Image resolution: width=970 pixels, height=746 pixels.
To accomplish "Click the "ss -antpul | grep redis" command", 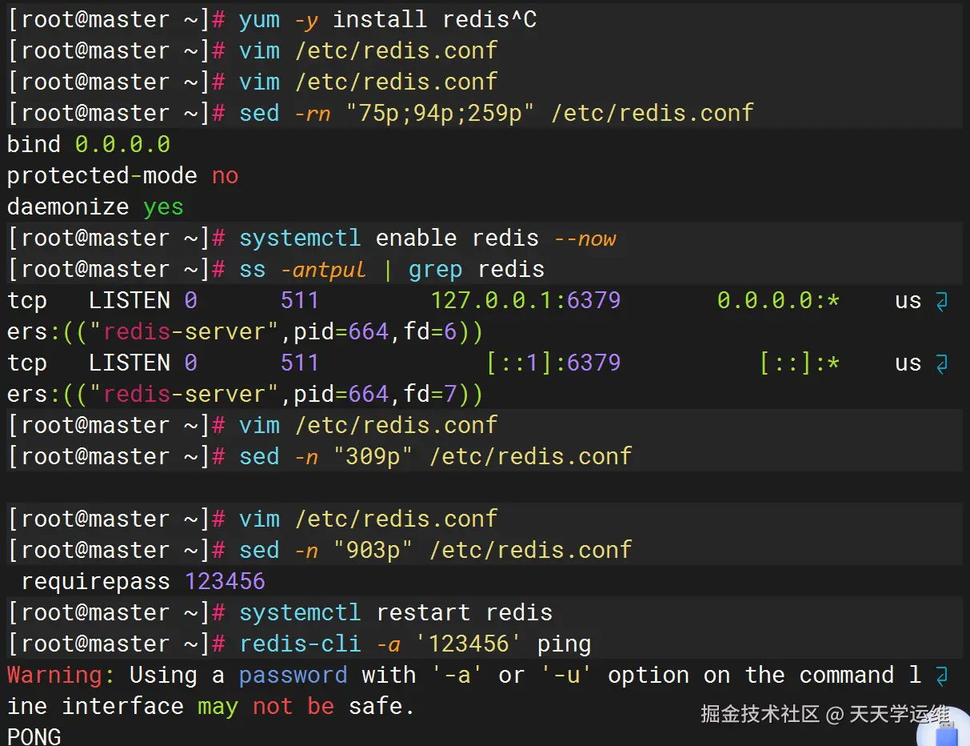I will click(x=391, y=270).
